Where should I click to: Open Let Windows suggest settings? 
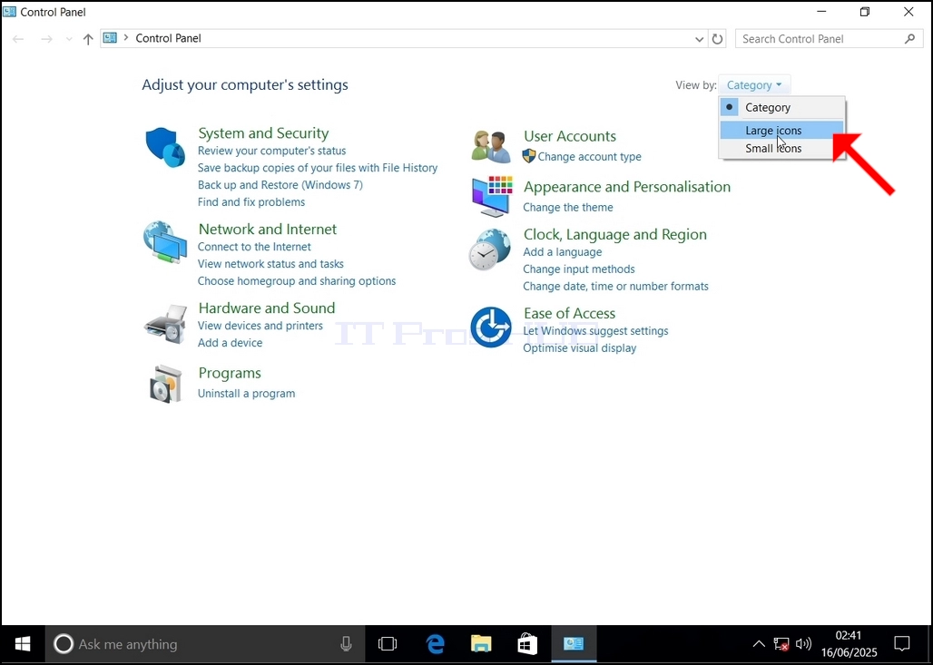(595, 331)
